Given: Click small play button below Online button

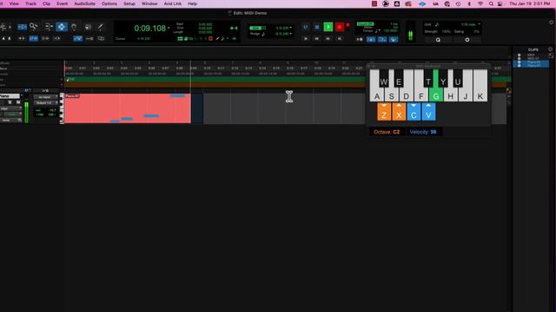Looking at the screenshot, I should [x=306, y=38].
